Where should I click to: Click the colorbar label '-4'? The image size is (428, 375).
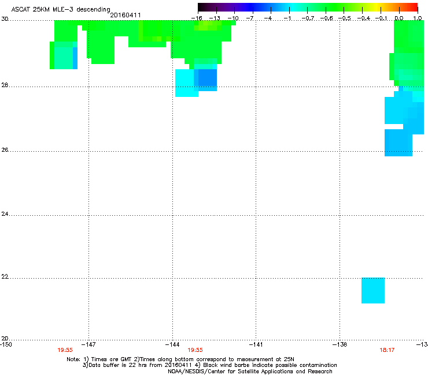coord(268,18)
